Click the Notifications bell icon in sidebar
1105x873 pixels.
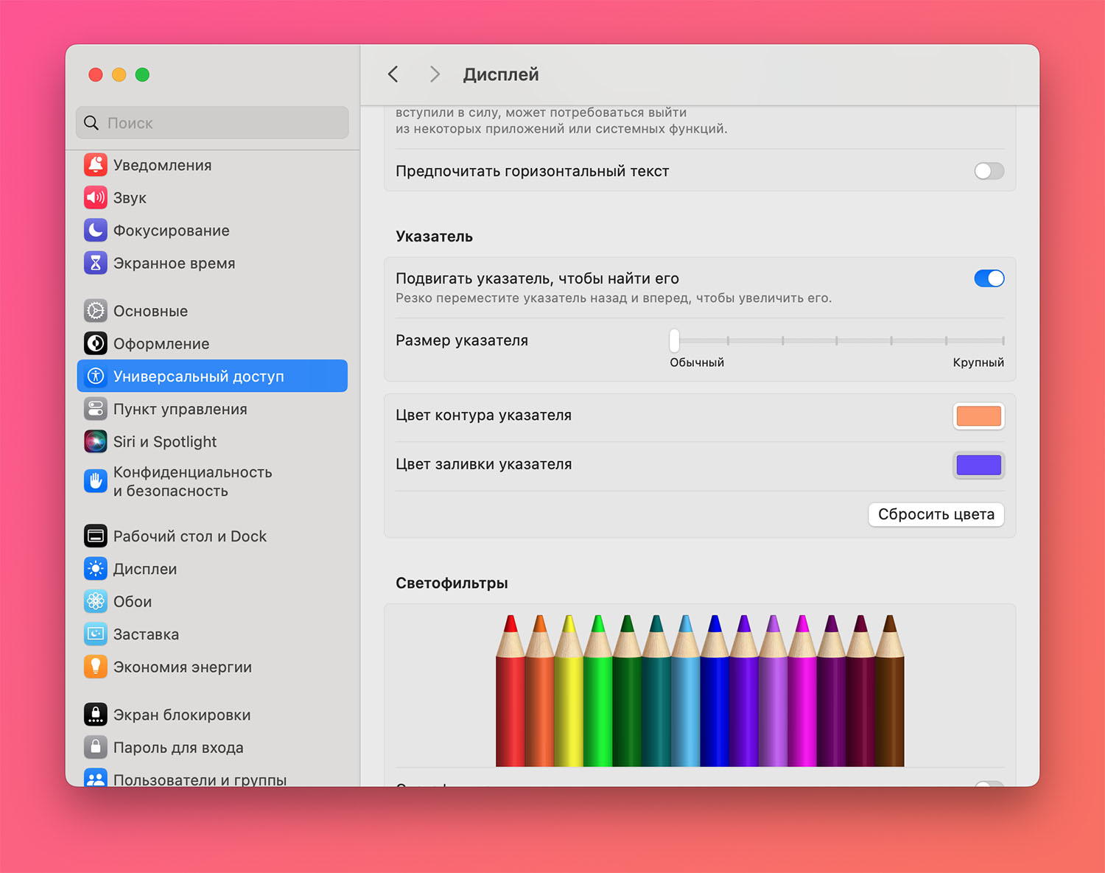[96, 165]
